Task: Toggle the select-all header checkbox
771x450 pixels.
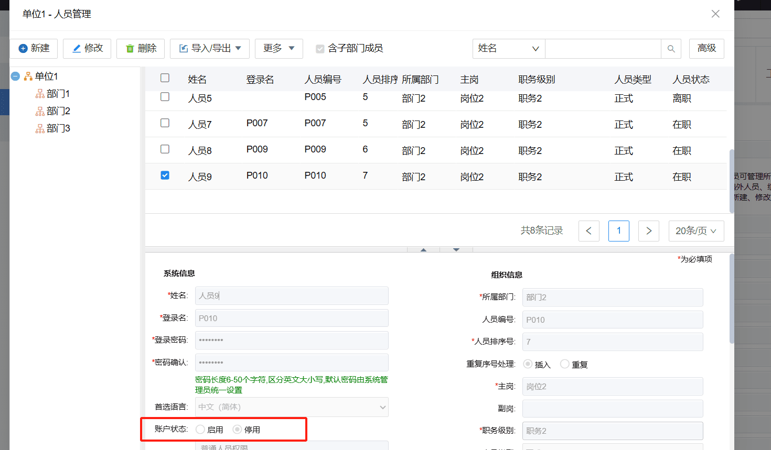Action: pos(165,78)
